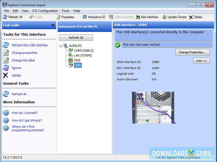The height and width of the screenshot is (162, 217).
Task: Click the Change Properties... button
Action: pos(192,52)
